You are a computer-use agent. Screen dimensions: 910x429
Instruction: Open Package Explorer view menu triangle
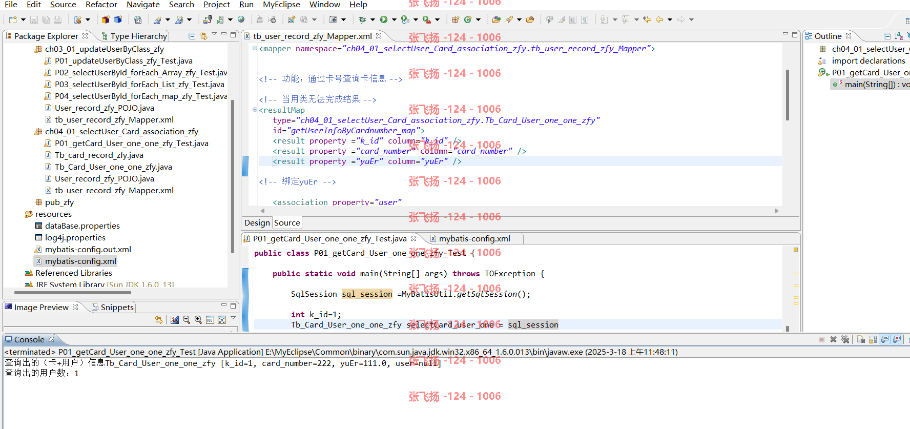pos(214,34)
